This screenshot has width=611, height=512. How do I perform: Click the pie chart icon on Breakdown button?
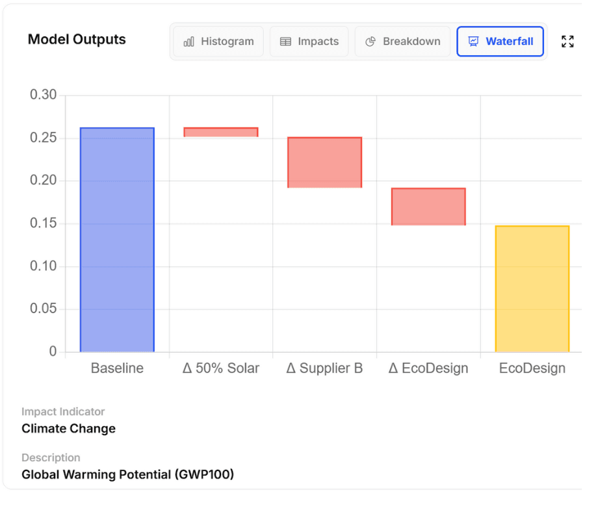[x=371, y=41]
